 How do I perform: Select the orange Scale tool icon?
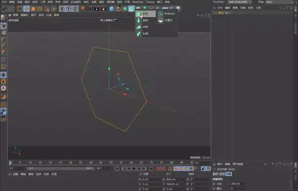pyautogui.click(x=33, y=9)
